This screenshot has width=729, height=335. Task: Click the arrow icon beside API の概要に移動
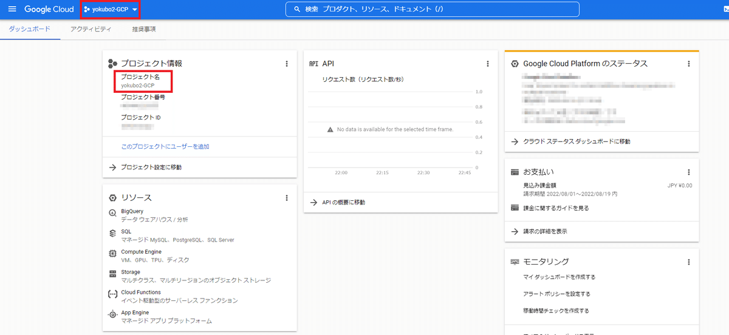click(313, 202)
